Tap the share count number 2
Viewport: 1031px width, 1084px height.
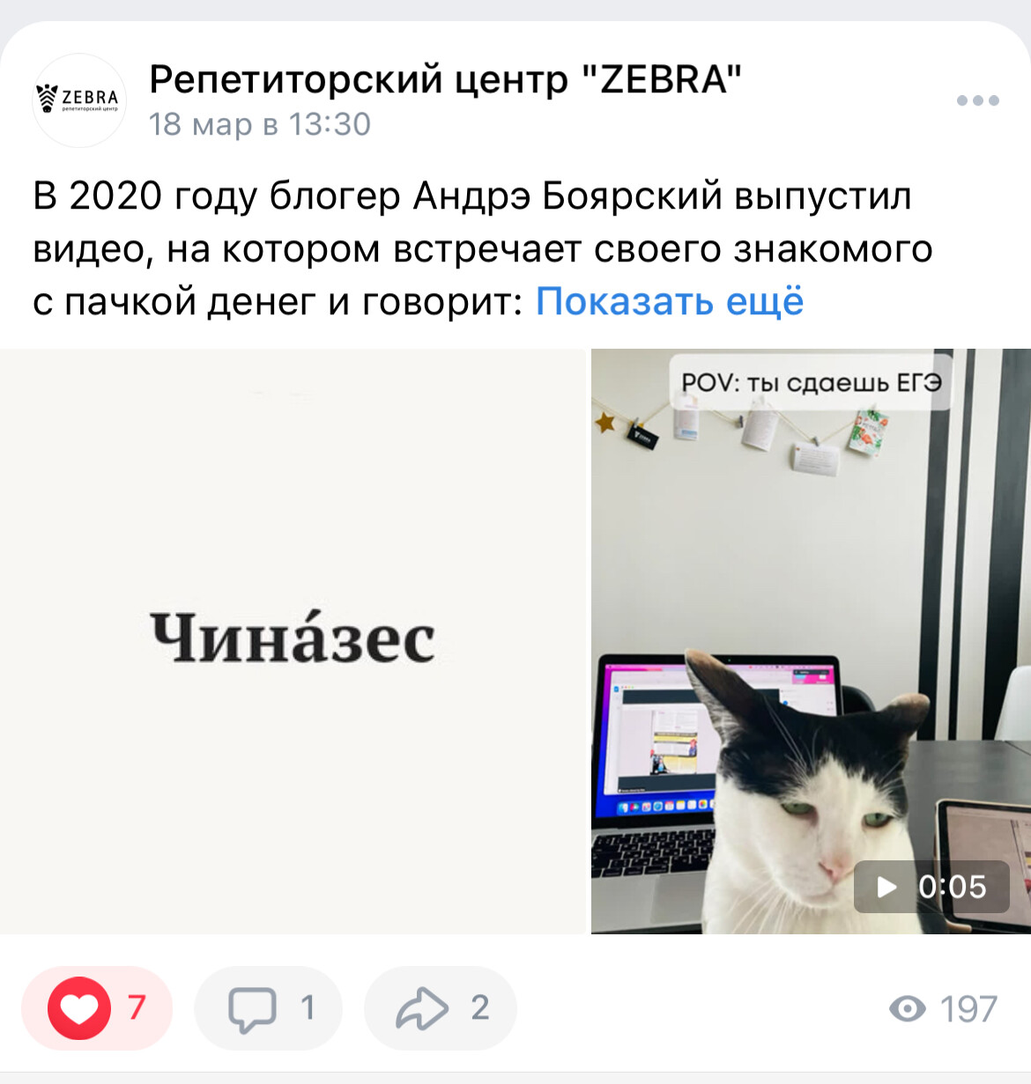[x=479, y=1007]
